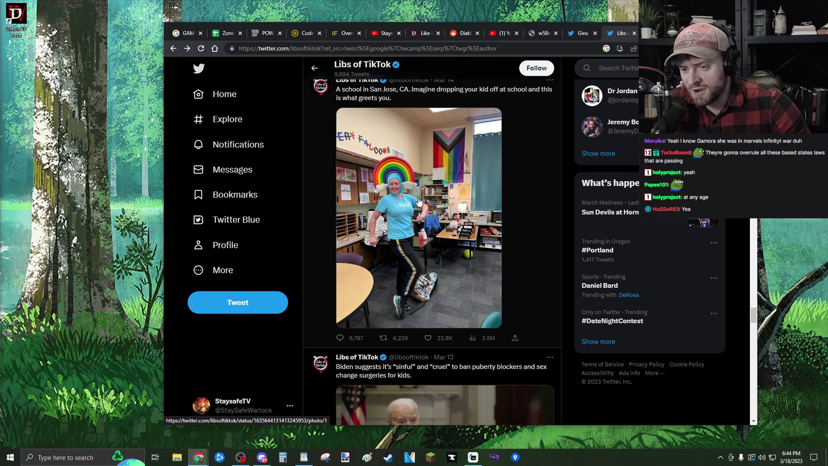828x466 pixels.
Task: Open Diablo IV Beta desktop shortcut
Action: 16,21
